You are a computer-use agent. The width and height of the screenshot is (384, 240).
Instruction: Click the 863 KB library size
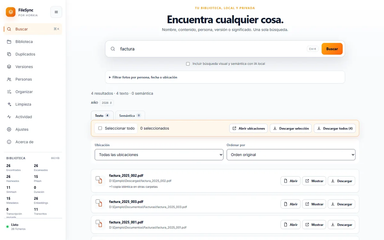coord(55,158)
